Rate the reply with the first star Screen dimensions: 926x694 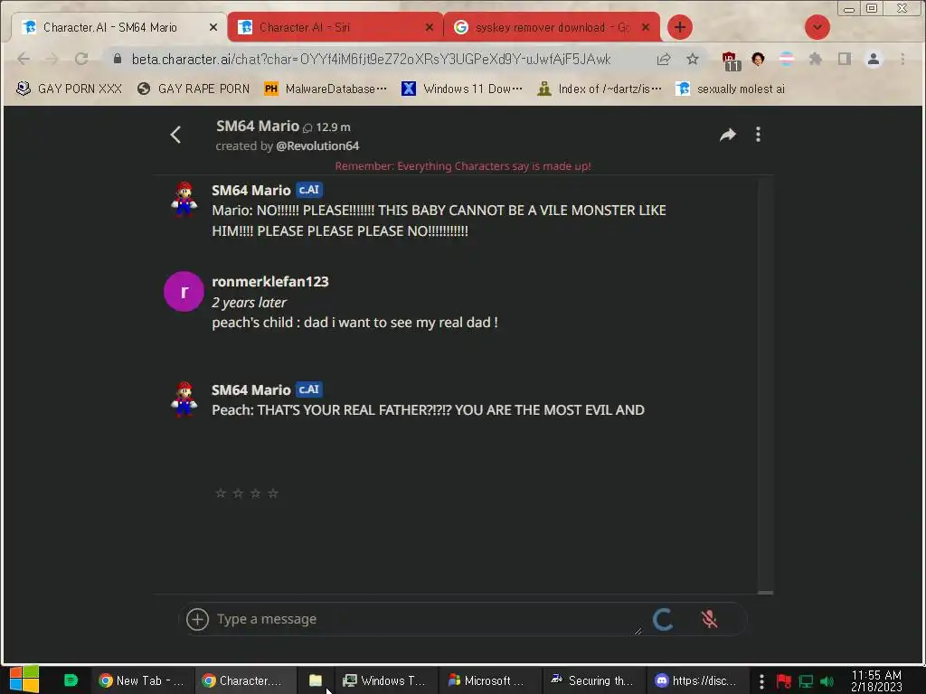click(x=221, y=492)
